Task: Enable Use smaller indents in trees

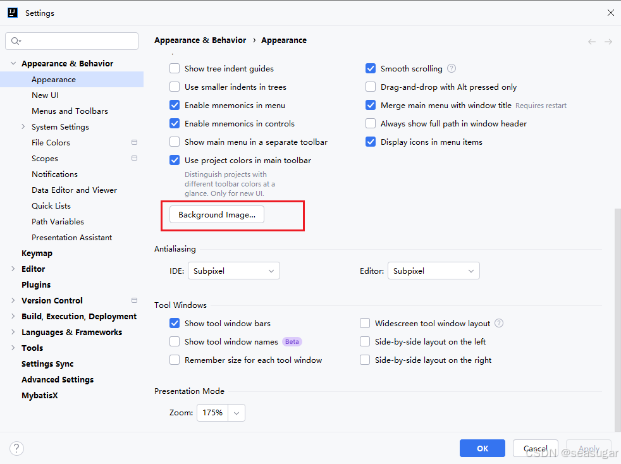Action: point(175,87)
